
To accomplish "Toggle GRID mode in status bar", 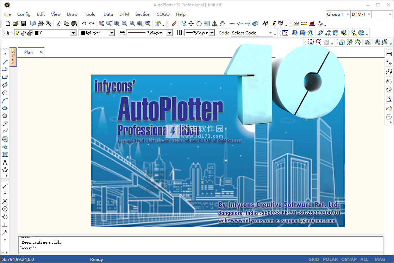I will point(314,259).
